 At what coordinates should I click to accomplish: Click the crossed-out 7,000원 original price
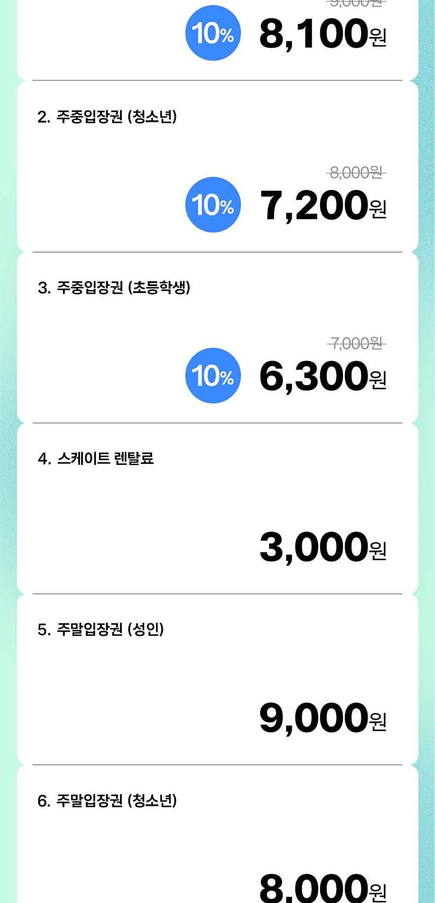tap(356, 343)
